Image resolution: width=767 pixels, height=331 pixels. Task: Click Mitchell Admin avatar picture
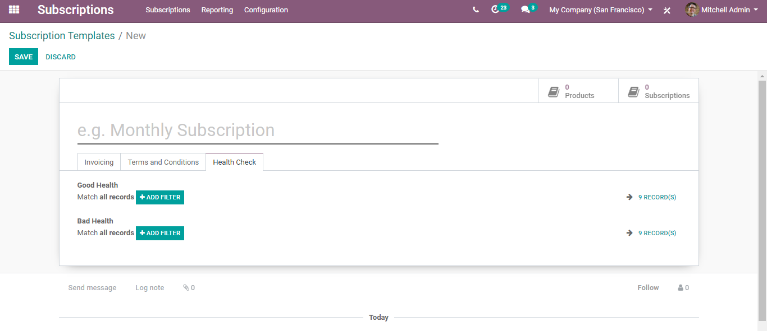click(692, 10)
